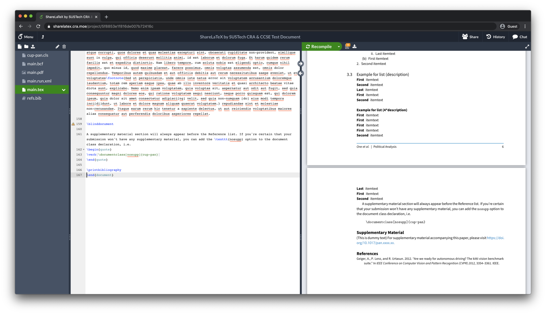Open the new folder icon in sidebar

click(26, 46)
